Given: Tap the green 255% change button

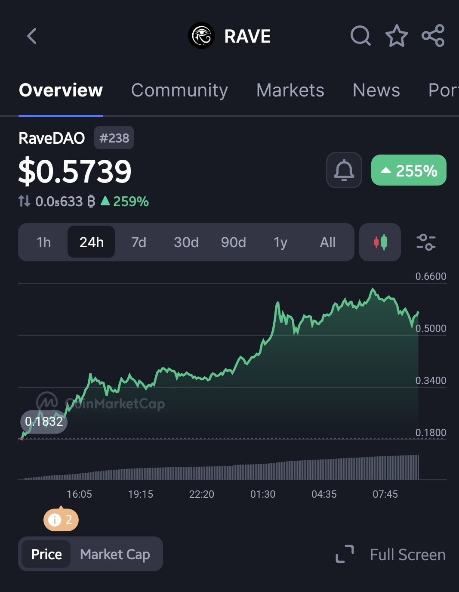Looking at the screenshot, I should tap(409, 170).
